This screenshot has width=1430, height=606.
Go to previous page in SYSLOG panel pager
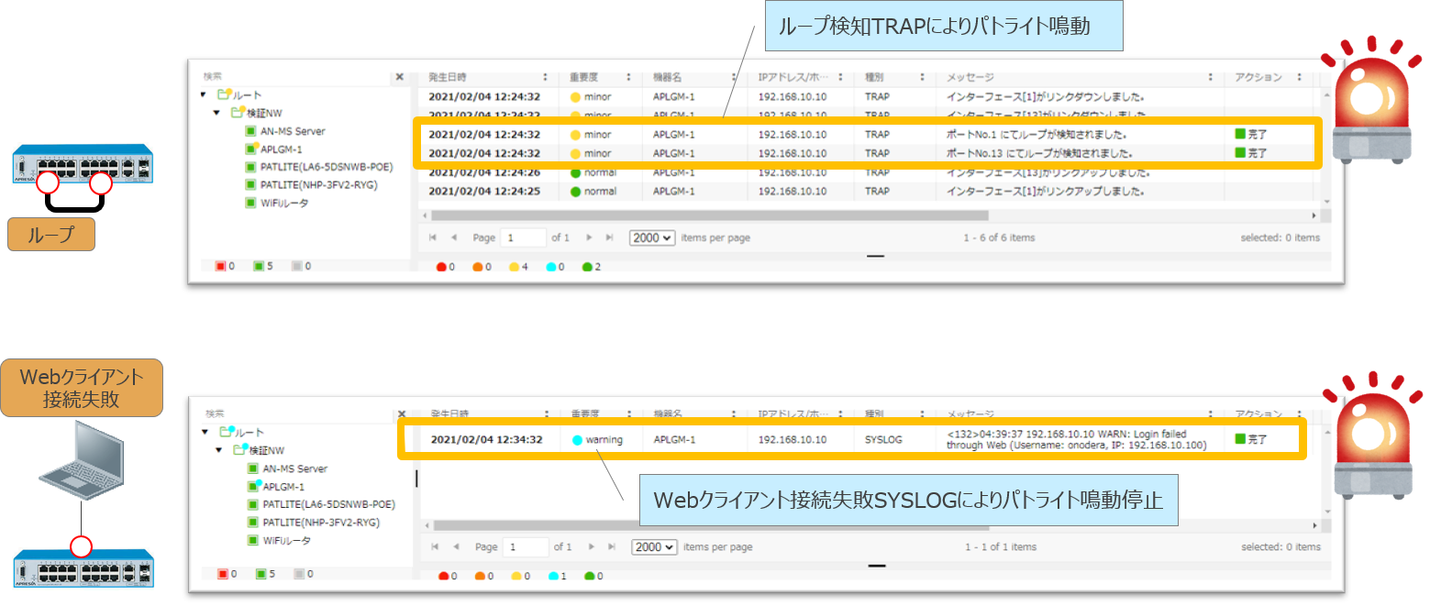point(457,546)
